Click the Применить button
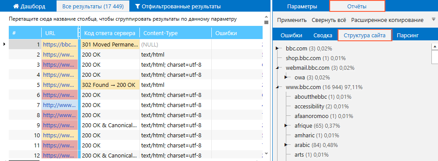Screen dimensions: 438x161 click(292, 20)
